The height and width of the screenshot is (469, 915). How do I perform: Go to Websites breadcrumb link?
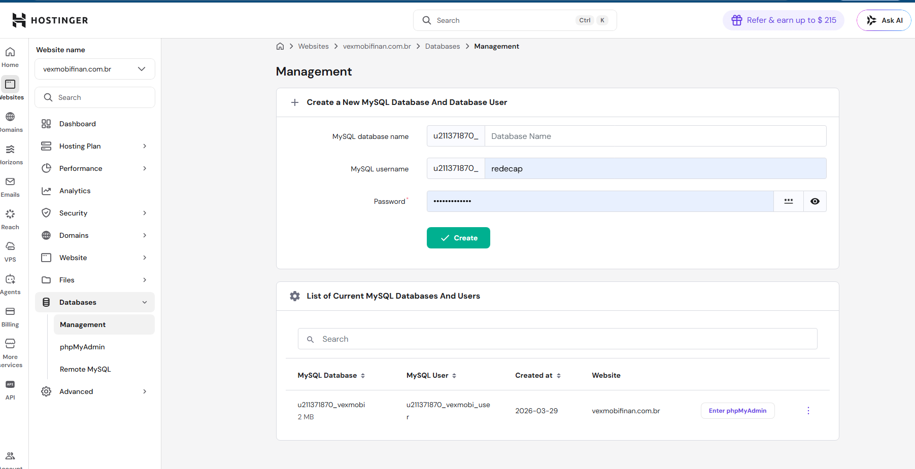(x=313, y=46)
